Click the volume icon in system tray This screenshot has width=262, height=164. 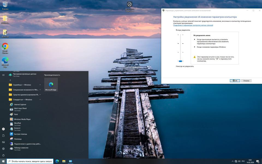coord(239,161)
